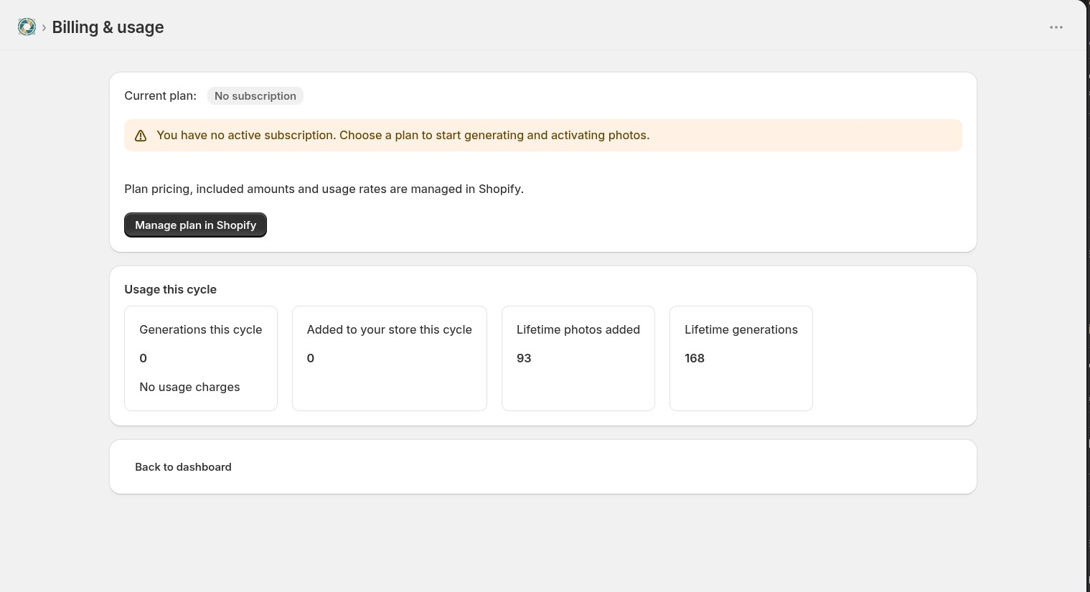Viewport: 1090px width, 592px height.
Task: Click the warning triangle icon in banner
Action: pyautogui.click(x=141, y=136)
